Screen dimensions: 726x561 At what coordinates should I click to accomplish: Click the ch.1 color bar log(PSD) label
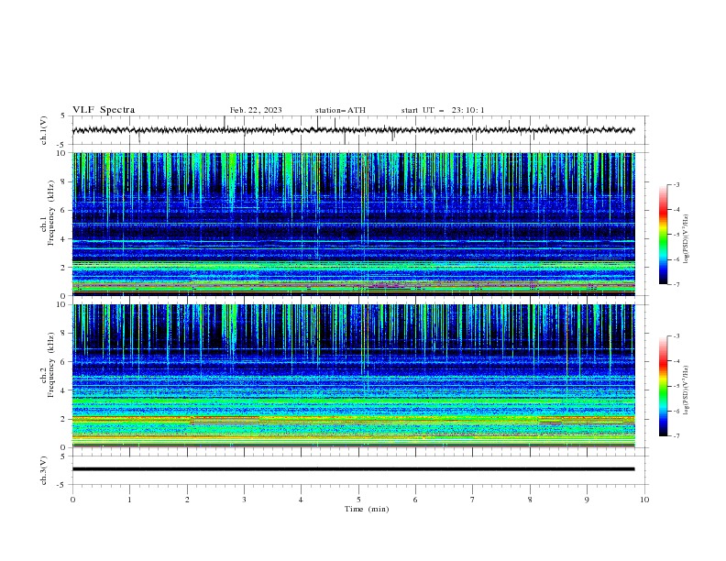687,239
